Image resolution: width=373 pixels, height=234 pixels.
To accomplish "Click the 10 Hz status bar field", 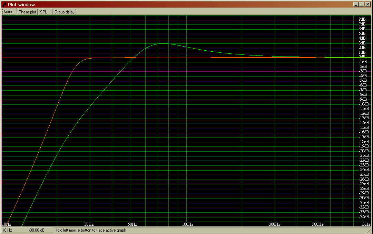I will [14, 230].
